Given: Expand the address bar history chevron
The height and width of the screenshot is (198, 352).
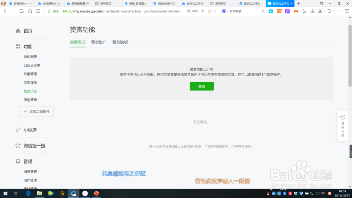Looking at the screenshot, I should pos(215,11).
